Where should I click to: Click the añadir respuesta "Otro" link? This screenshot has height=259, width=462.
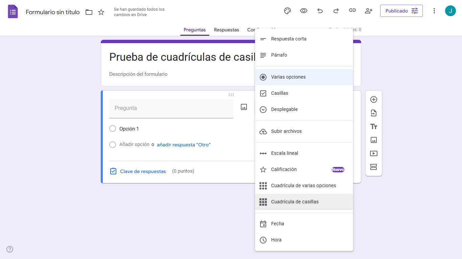click(x=184, y=145)
